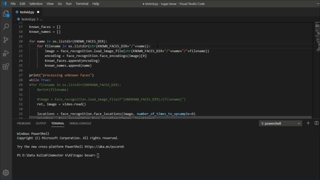Click testvid.py in the breadcrumb
The image size is (320, 180).
point(28,19)
